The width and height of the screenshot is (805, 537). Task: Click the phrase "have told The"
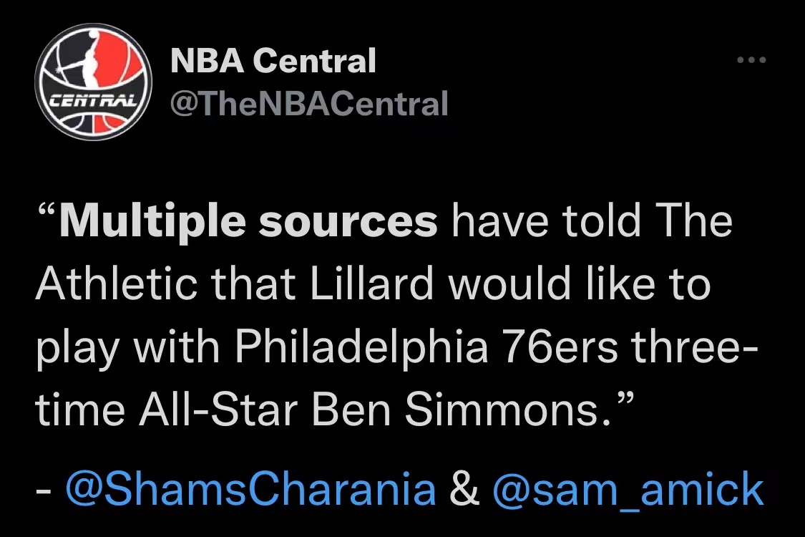[x=592, y=221]
